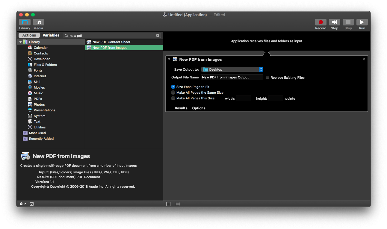Click the Application receives files input header
Image resolution: width=387 pixels, height=229 pixels.
pyautogui.click(x=267, y=41)
